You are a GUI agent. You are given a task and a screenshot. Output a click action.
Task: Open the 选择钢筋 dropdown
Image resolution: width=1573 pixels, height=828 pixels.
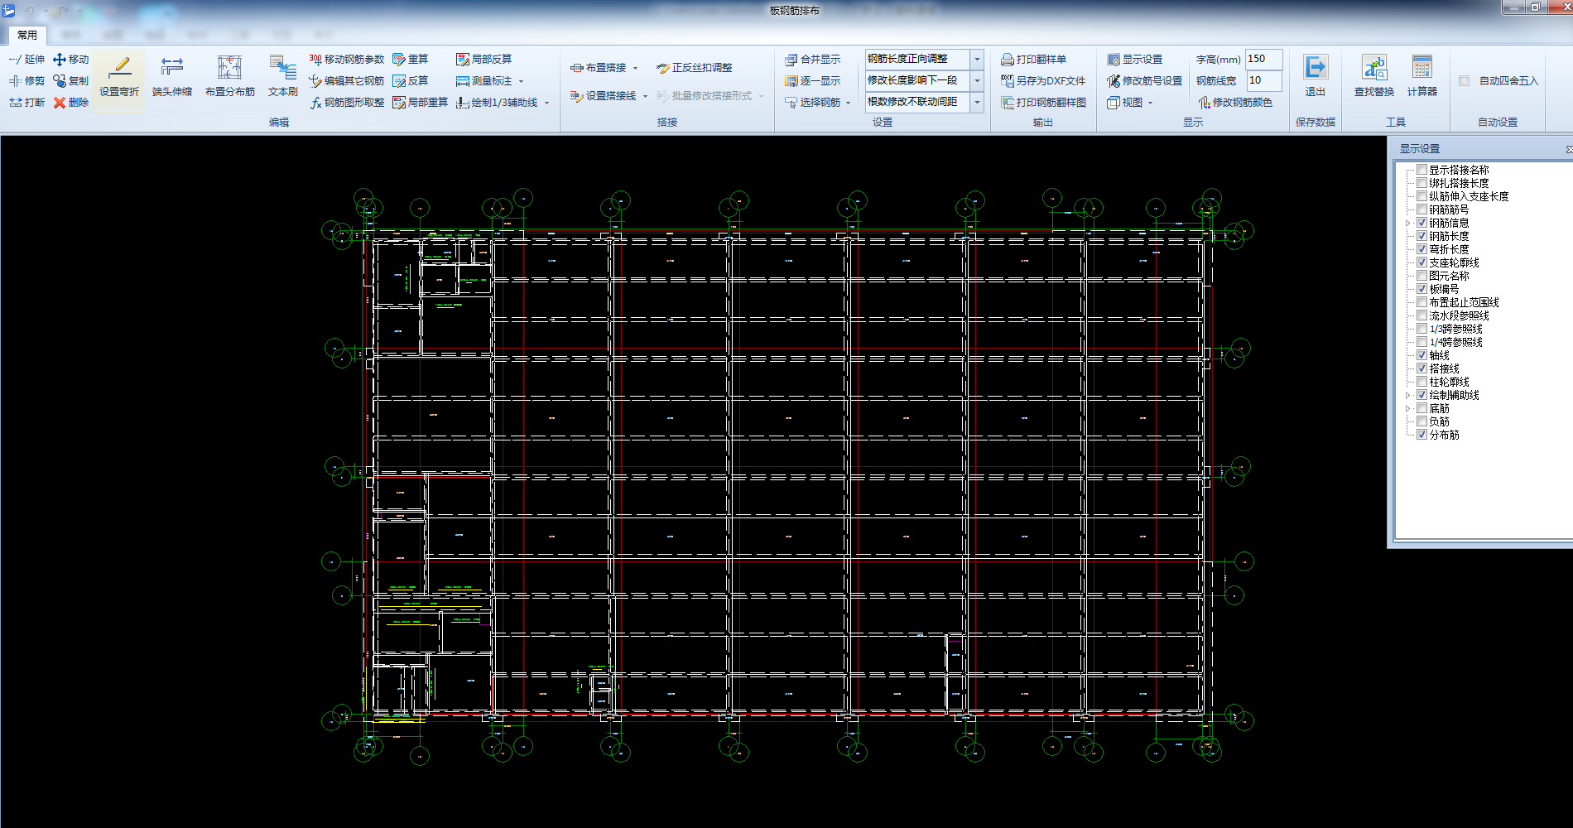[x=849, y=103]
